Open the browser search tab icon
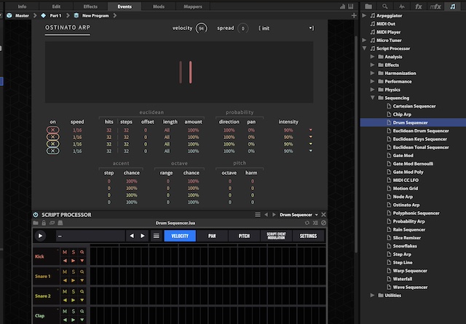466x324 pixels. tap(385, 6)
